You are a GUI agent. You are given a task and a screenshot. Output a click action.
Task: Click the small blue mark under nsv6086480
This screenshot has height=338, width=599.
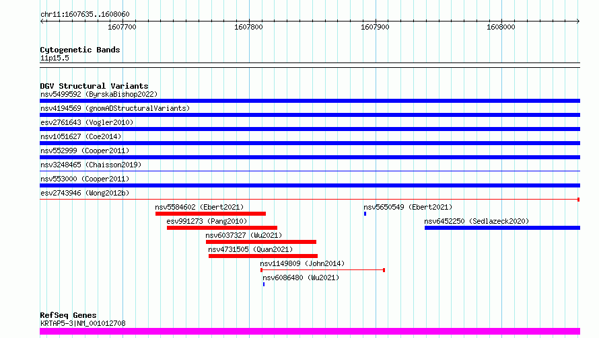coord(264,284)
